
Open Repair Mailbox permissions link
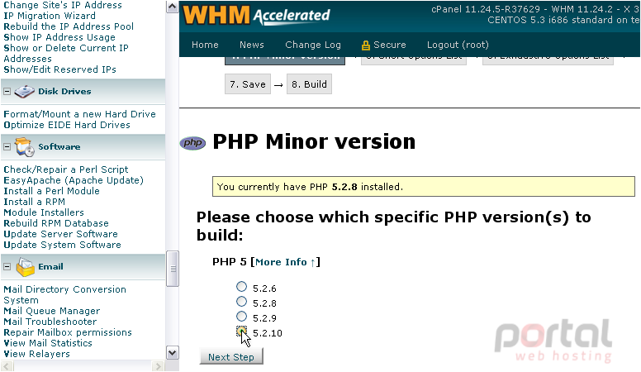coord(68,332)
